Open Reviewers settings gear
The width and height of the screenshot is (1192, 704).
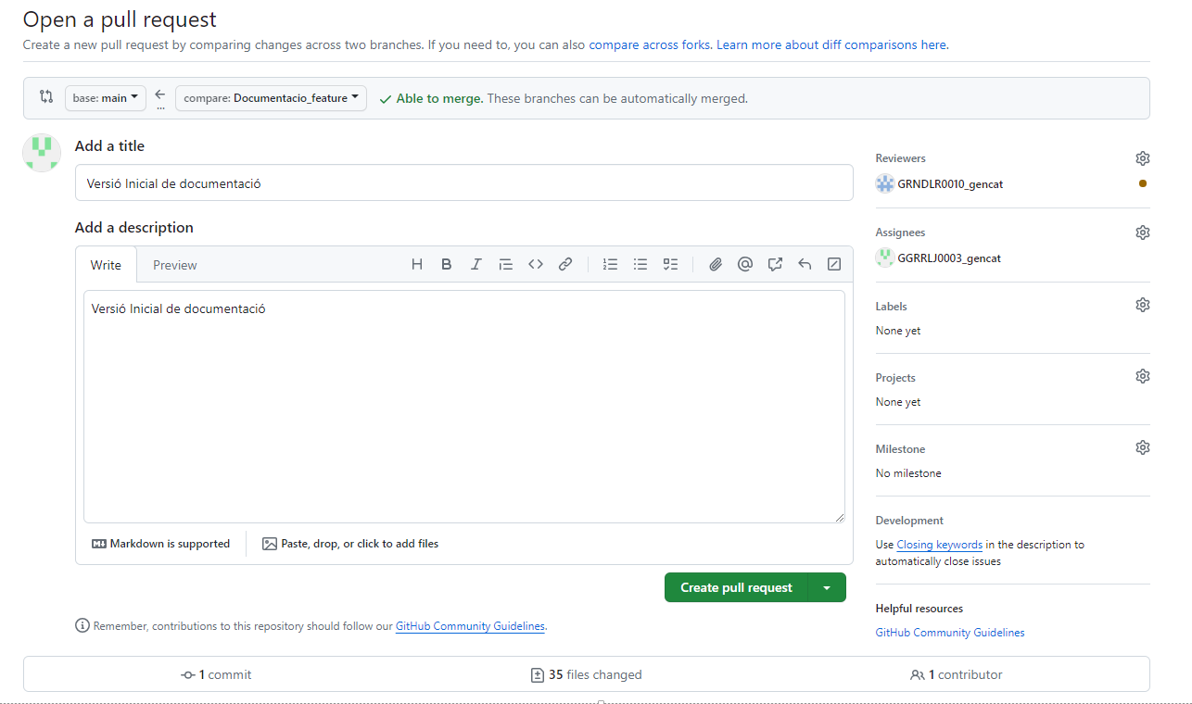point(1143,158)
